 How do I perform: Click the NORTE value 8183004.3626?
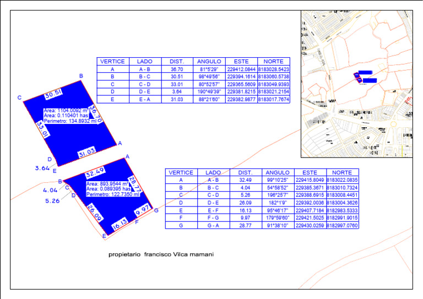[x=342, y=203]
